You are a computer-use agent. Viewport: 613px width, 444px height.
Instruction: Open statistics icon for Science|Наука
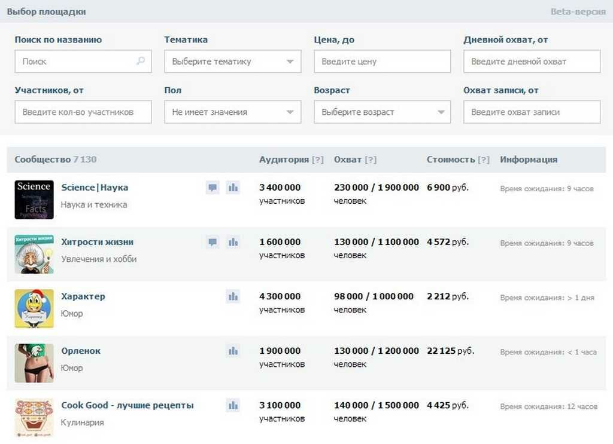[233, 188]
